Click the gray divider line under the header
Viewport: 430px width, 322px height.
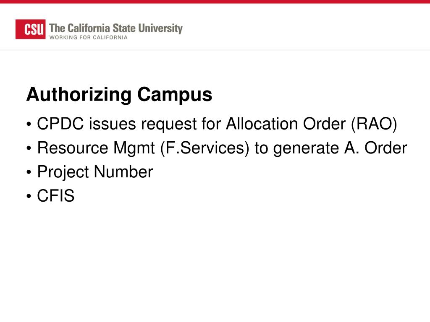coord(215,50)
